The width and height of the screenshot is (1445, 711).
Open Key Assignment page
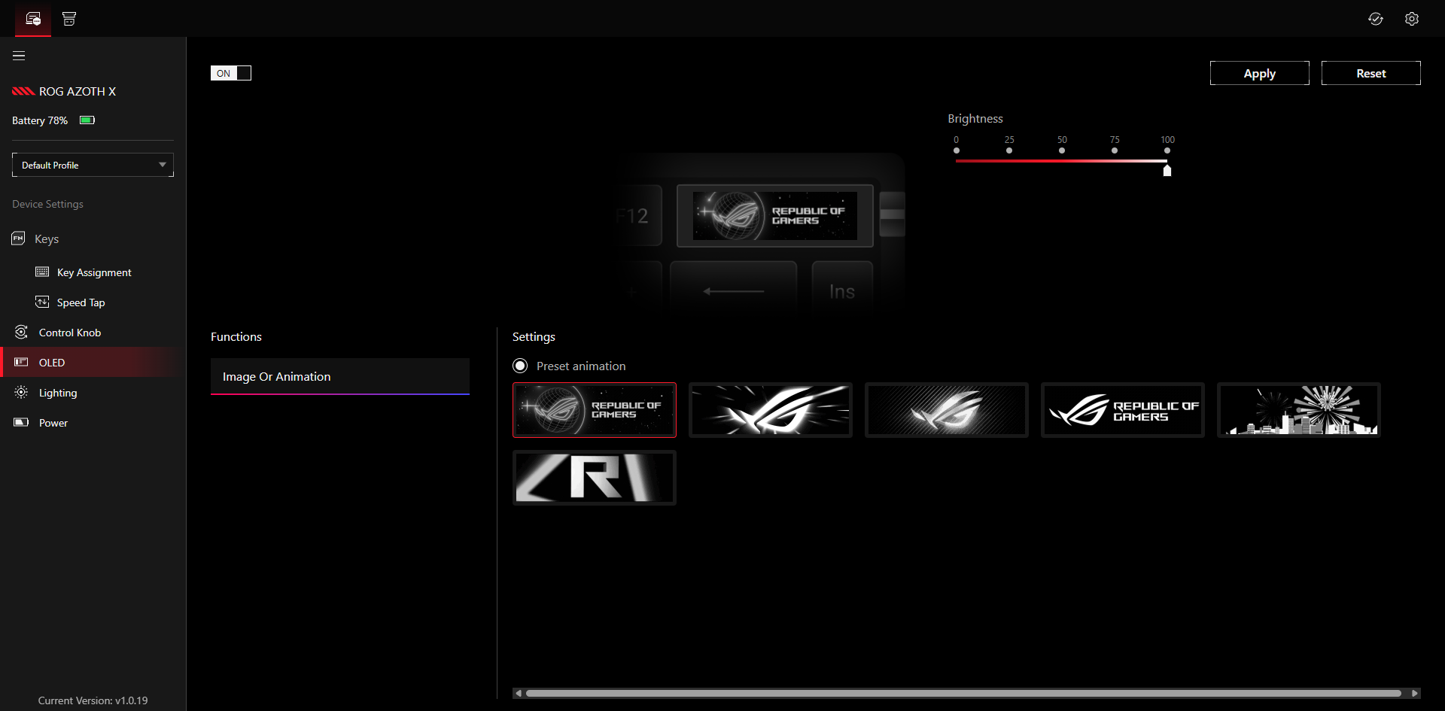point(94,272)
